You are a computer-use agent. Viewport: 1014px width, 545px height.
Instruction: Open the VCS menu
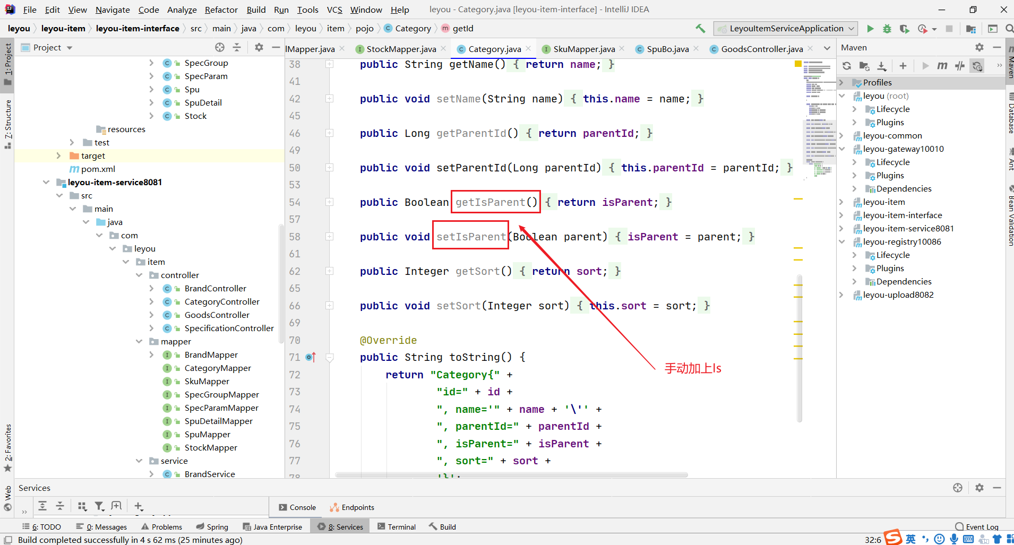click(334, 10)
